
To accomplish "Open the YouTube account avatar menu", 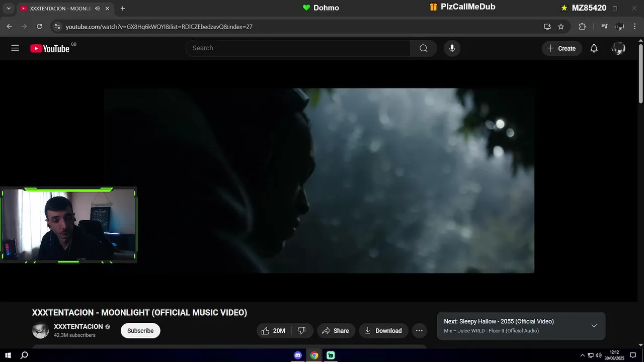I will [618, 48].
